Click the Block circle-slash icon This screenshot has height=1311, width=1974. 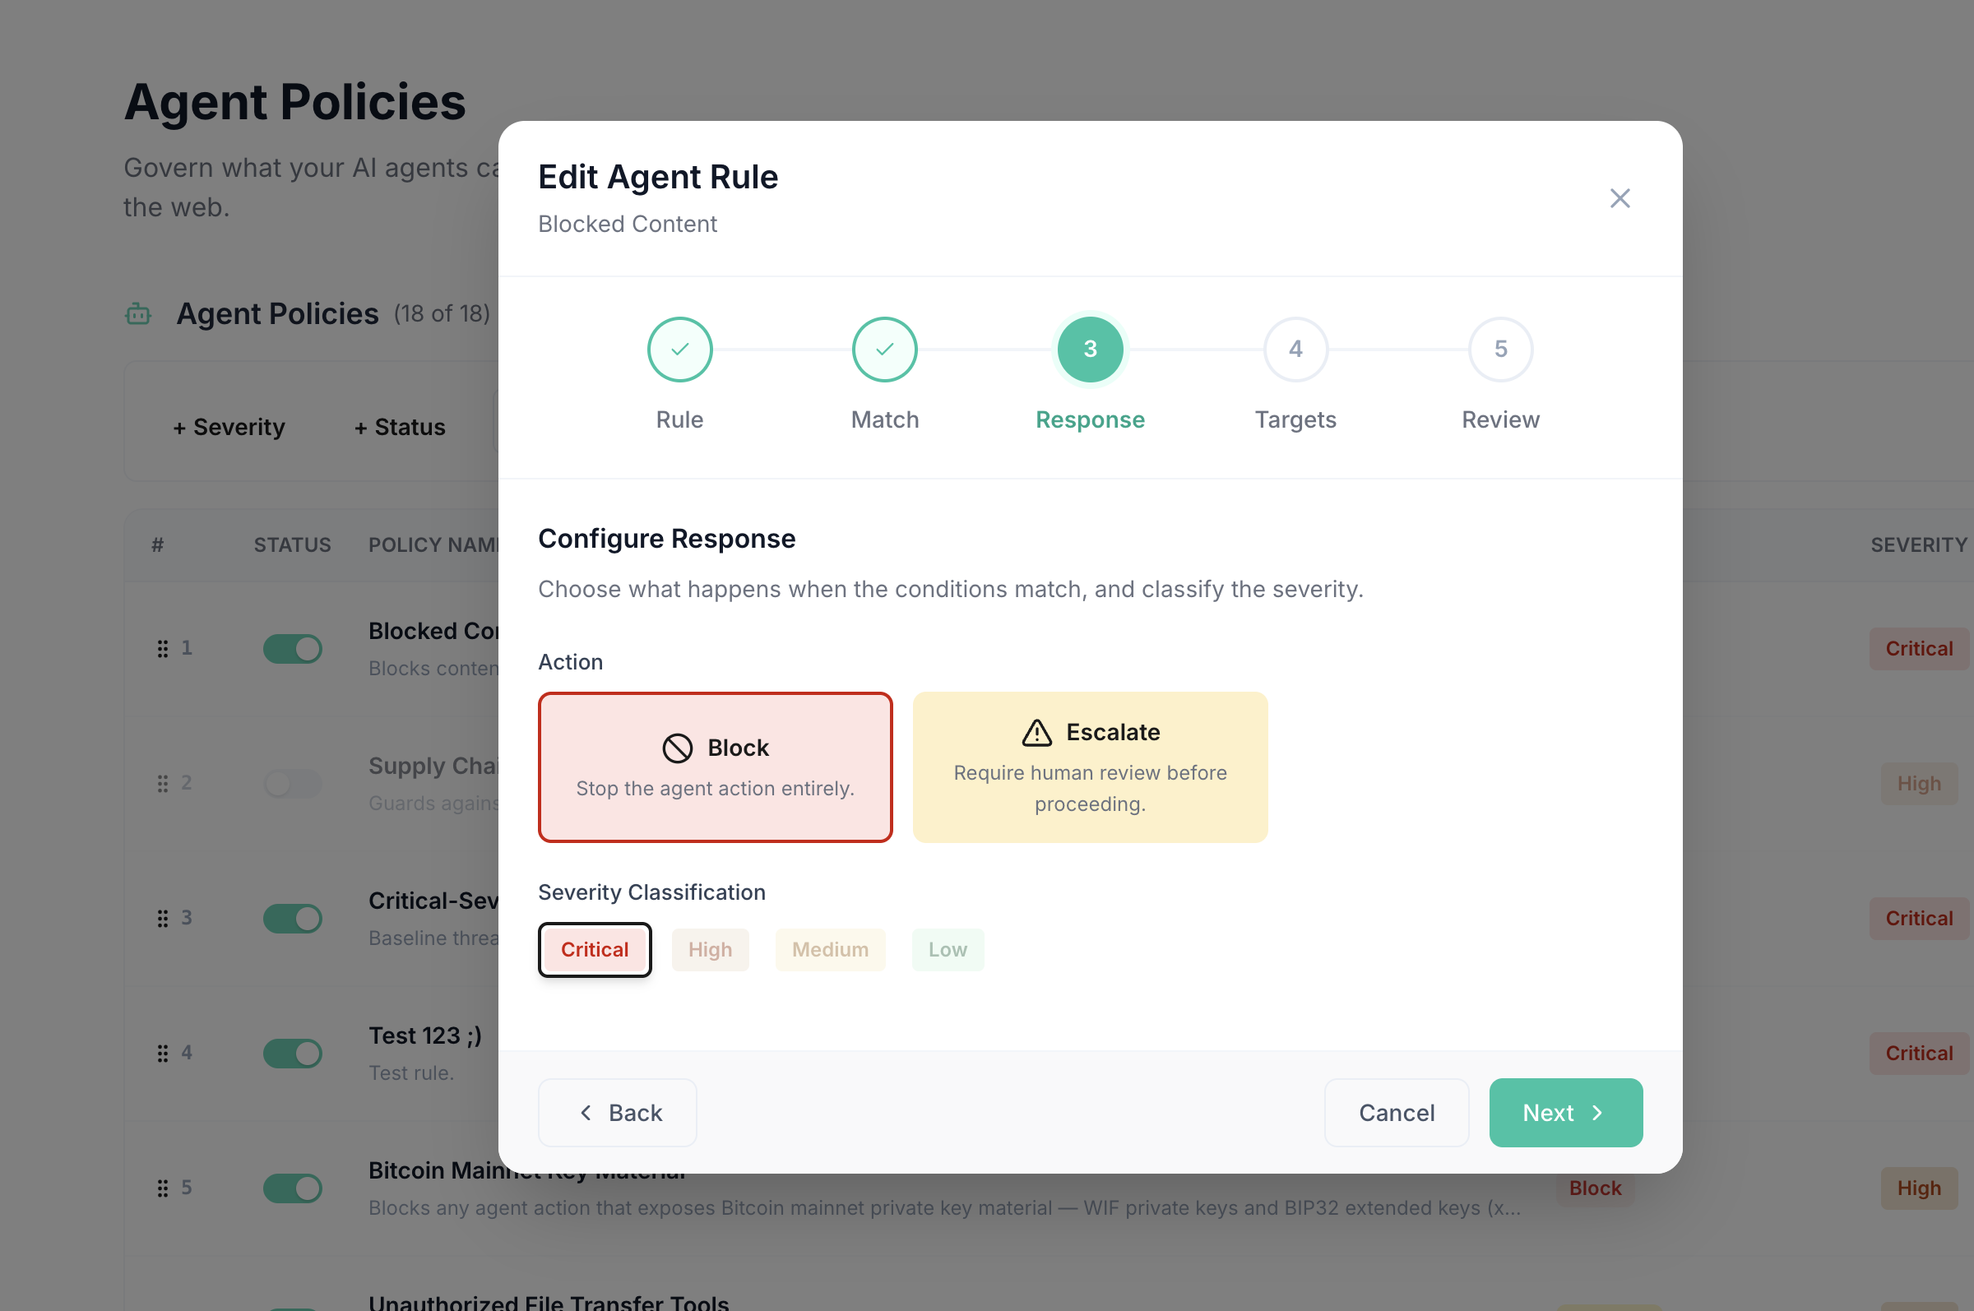click(x=677, y=748)
